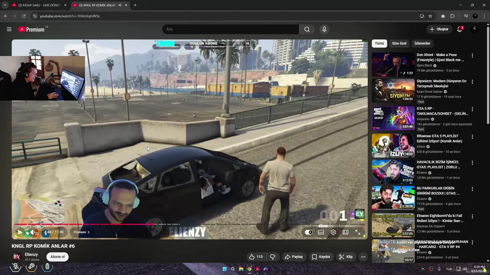Click the YouTube search field Ara

[x=231, y=29]
